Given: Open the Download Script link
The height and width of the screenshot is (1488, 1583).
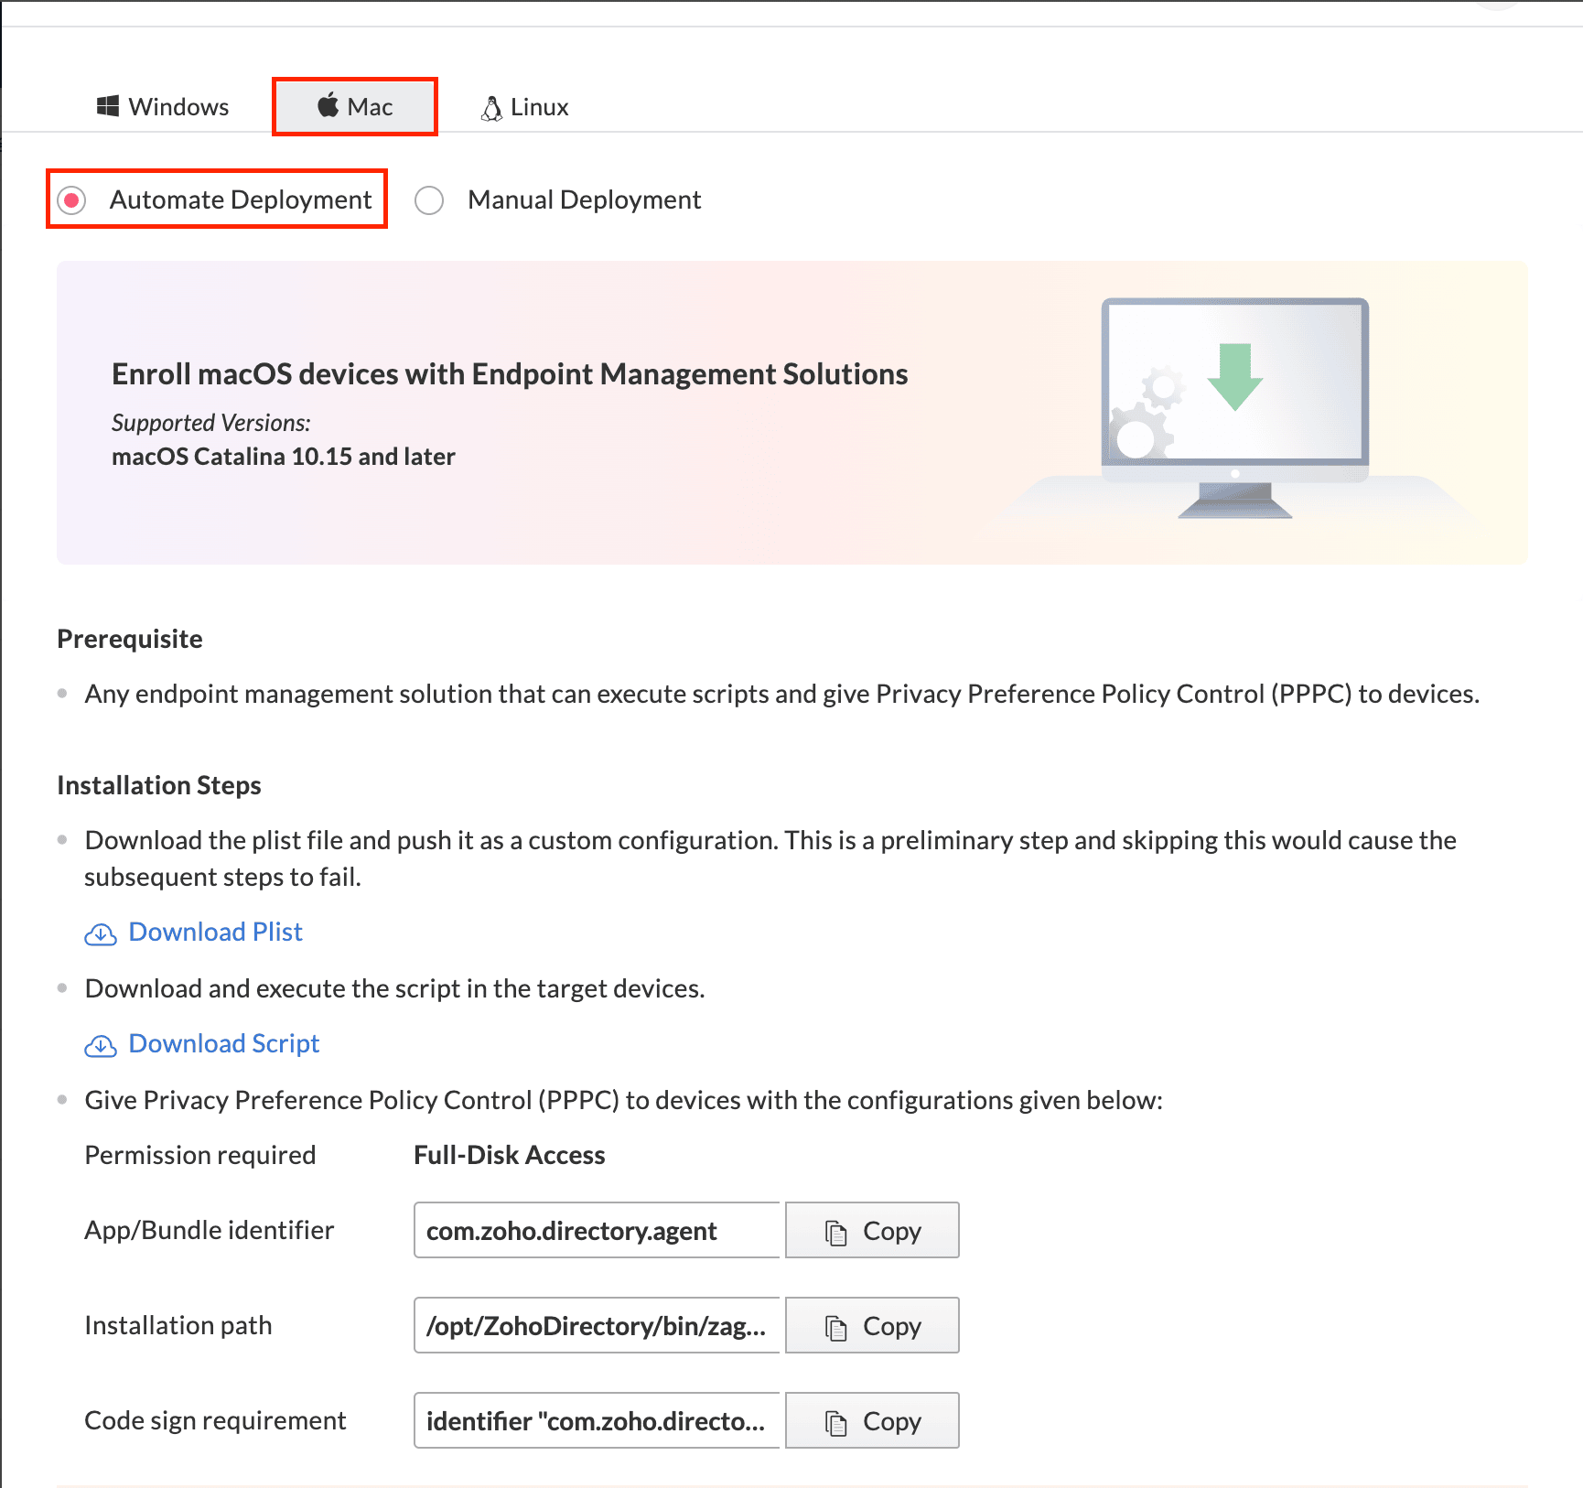Looking at the screenshot, I should (x=224, y=1043).
